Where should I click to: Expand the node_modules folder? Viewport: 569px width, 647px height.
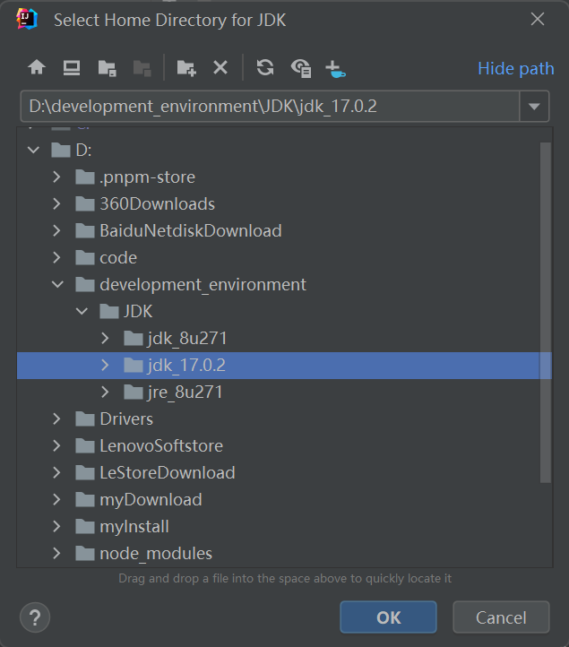pyautogui.click(x=58, y=554)
